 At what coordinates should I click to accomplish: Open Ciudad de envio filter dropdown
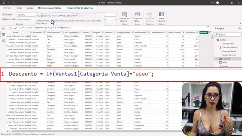click(x=62, y=32)
